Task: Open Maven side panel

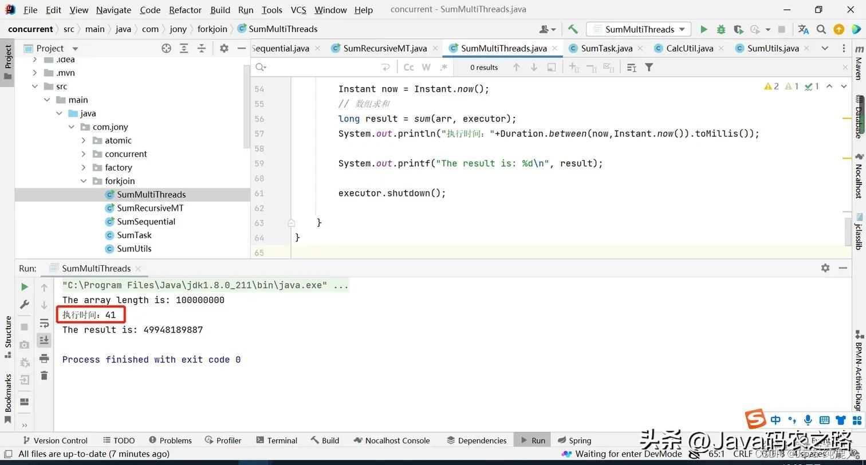Action: (x=859, y=62)
